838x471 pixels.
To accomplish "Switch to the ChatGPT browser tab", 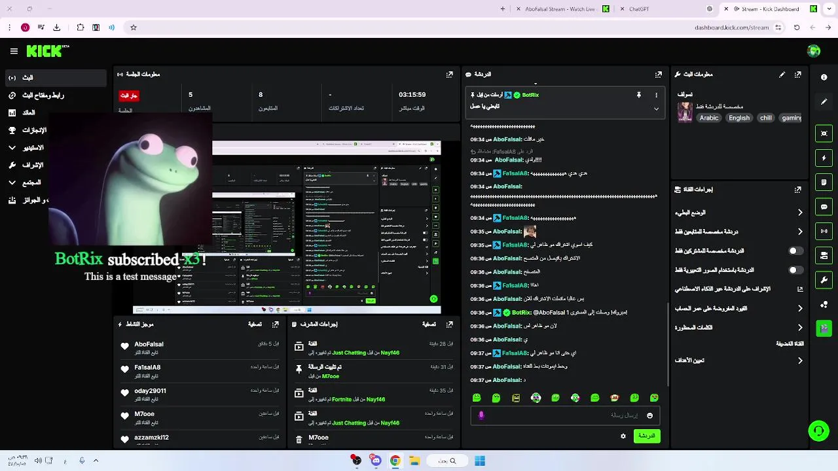I will pyautogui.click(x=668, y=9).
